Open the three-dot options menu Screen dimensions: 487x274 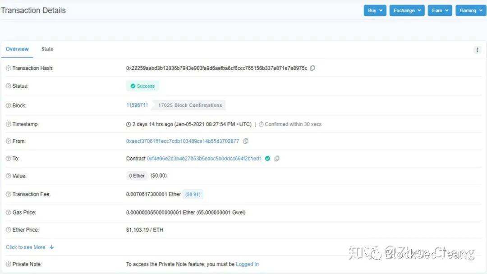click(478, 50)
